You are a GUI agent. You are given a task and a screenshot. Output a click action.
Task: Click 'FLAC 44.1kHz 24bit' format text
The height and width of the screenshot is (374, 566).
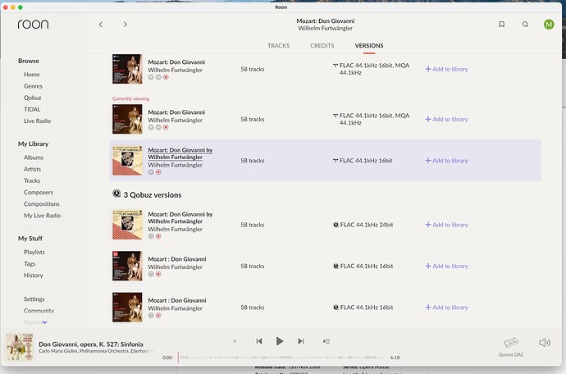(x=367, y=225)
